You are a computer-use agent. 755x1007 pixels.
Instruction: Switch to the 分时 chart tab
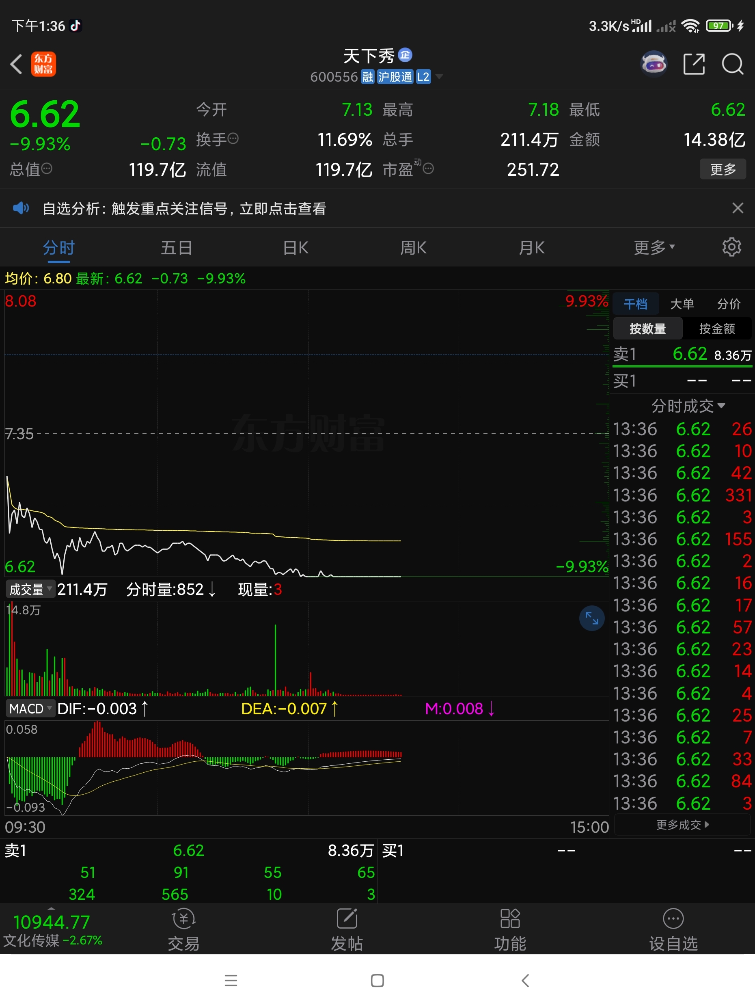tap(59, 248)
